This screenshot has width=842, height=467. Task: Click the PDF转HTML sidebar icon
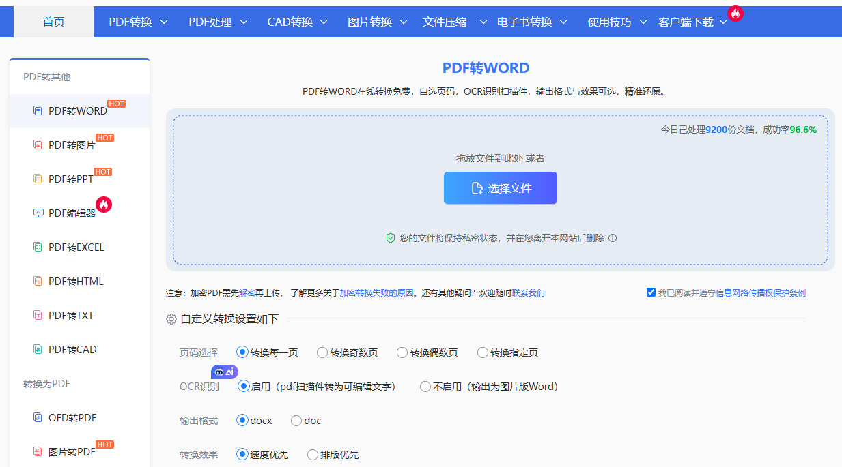click(38, 281)
